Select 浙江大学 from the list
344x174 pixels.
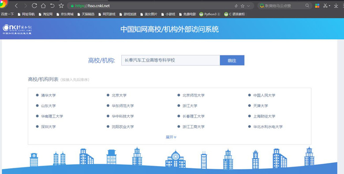click(x=190, y=106)
